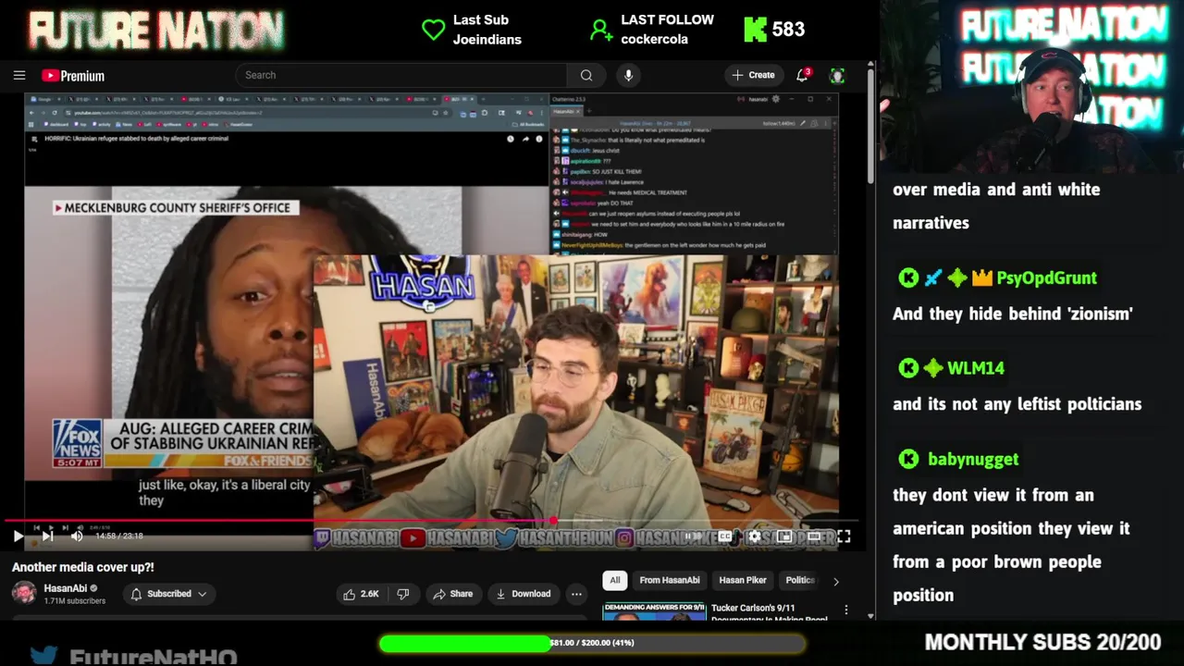Click PsyOpdGrunt username in chat

[x=1046, y=277]
